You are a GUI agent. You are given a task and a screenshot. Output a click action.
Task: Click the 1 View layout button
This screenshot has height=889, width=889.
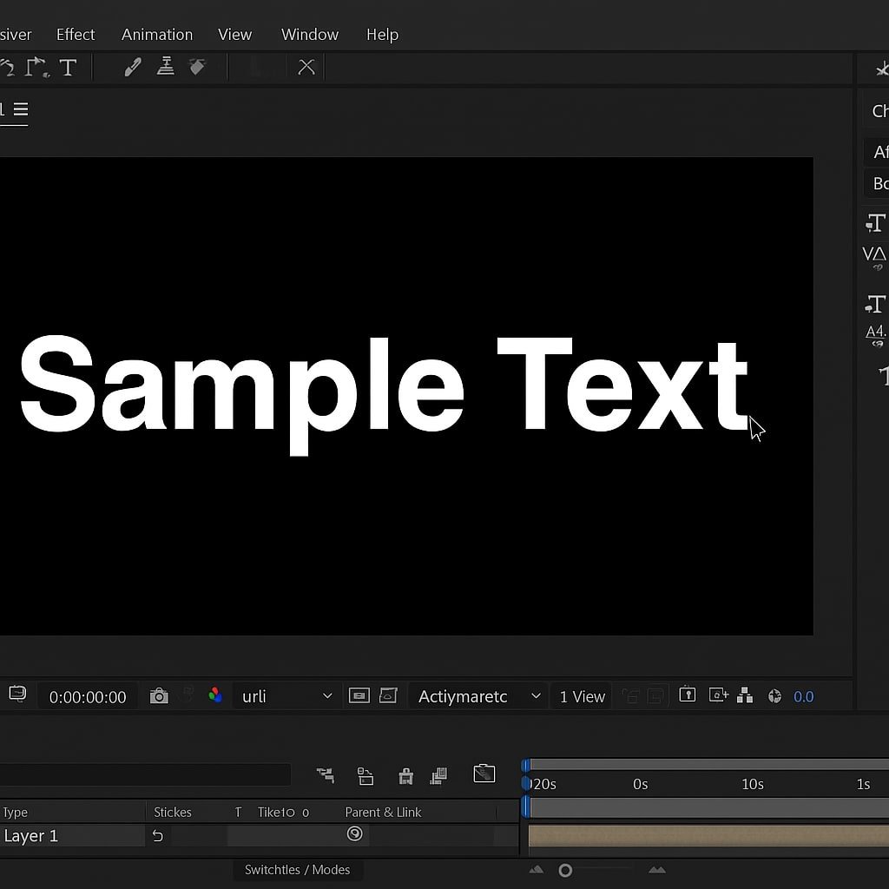coord(582,696)
